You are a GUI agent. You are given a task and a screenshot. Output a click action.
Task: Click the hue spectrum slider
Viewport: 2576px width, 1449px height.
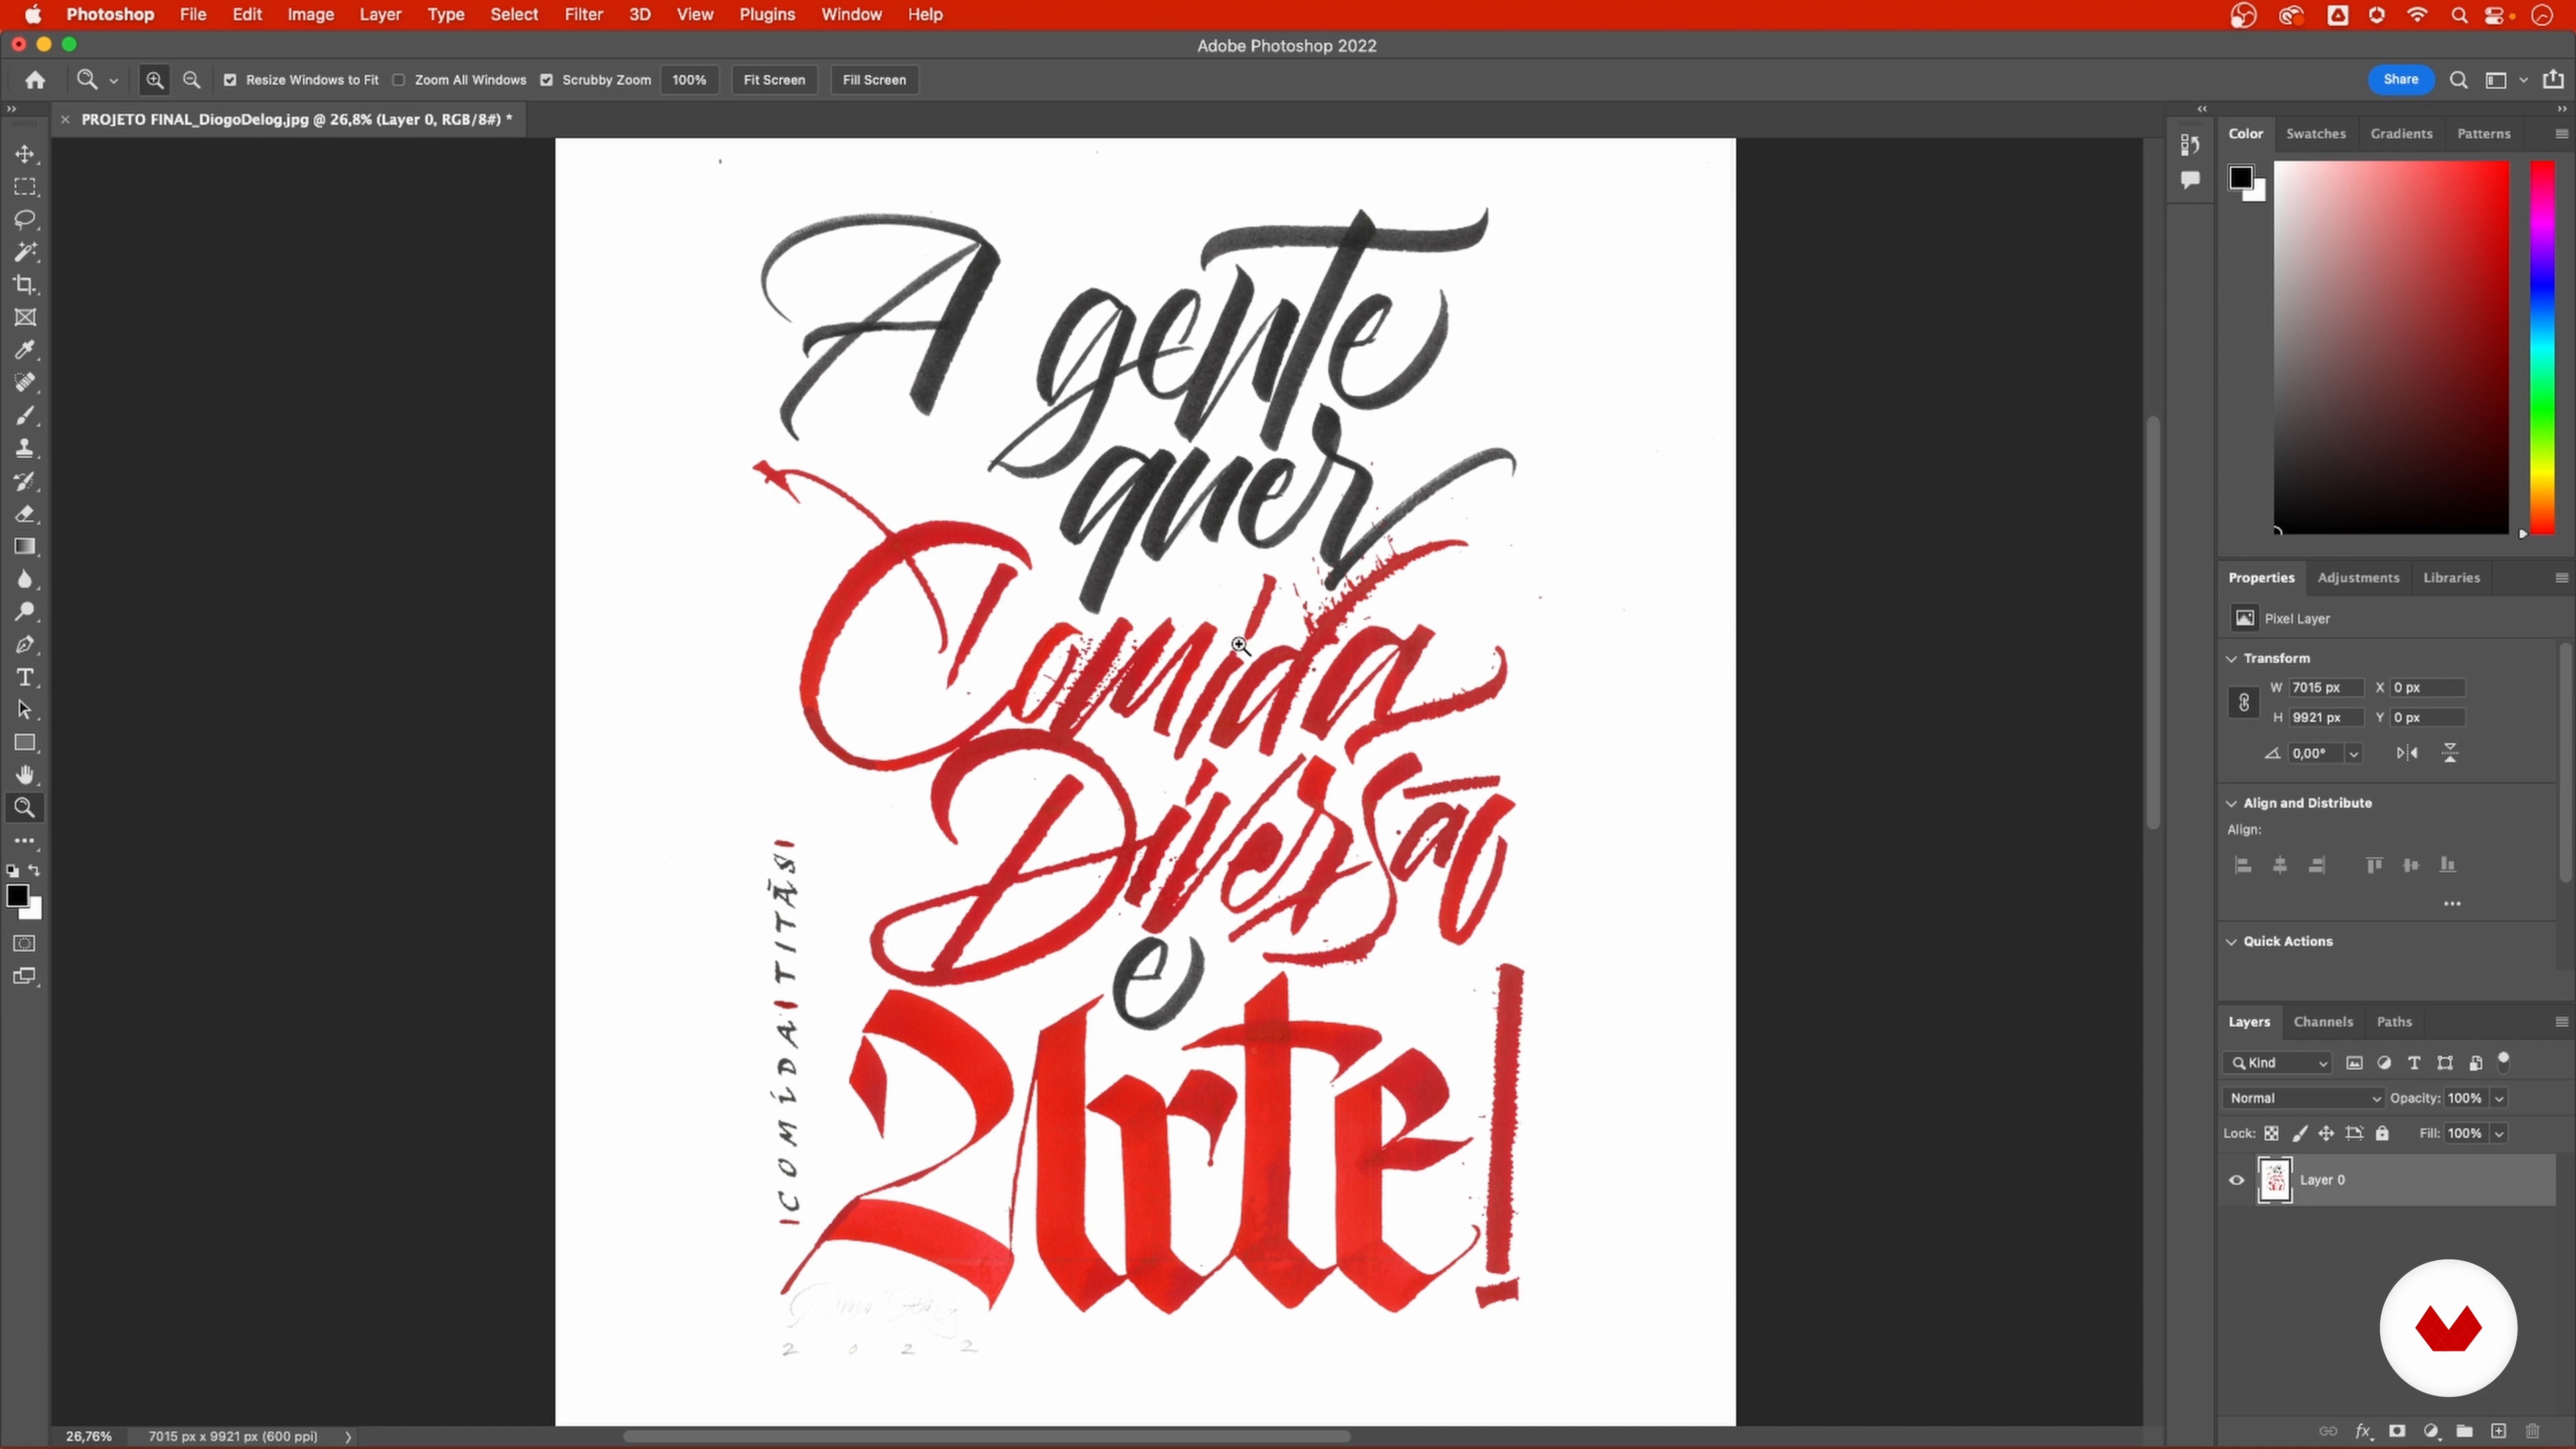tap(2542, 347)
